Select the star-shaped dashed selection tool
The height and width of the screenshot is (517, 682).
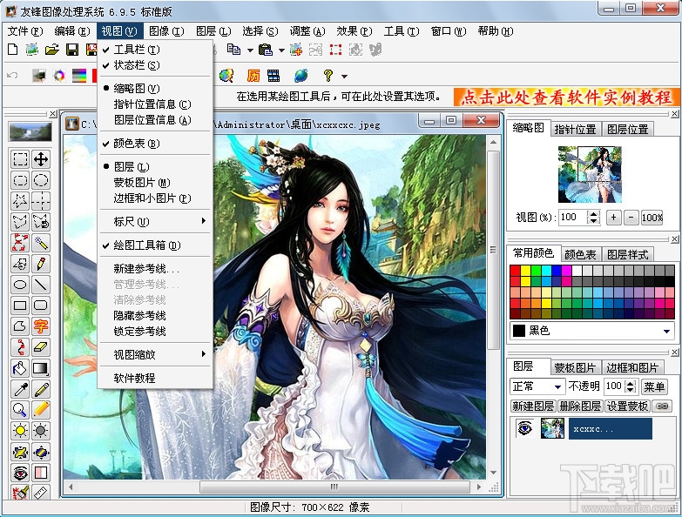(x=20, y=201)
